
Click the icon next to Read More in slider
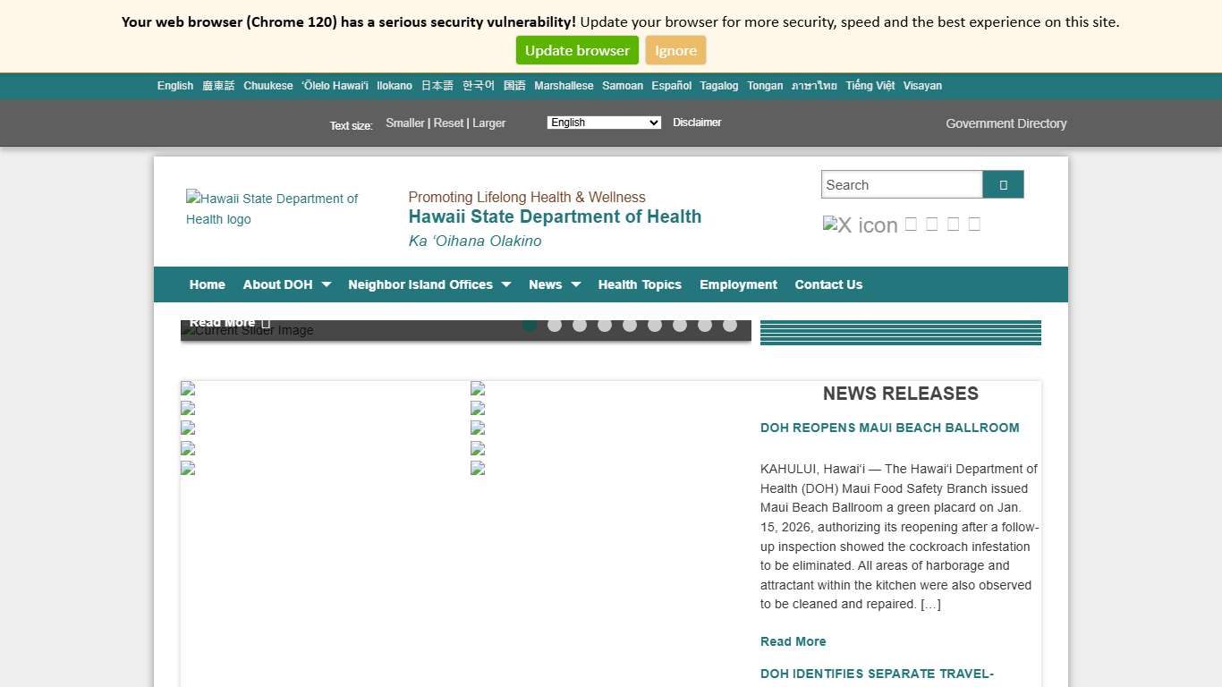(265, 322)
